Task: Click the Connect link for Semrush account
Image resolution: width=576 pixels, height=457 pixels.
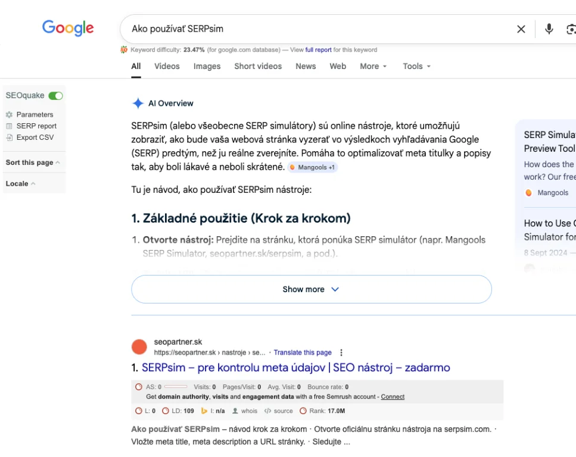Action: click(x=393, y=396)
